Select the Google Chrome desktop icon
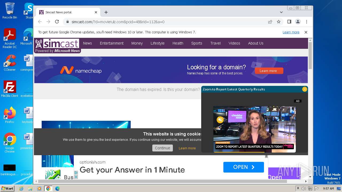Viewport: 342px width, 192px height. 10,143
